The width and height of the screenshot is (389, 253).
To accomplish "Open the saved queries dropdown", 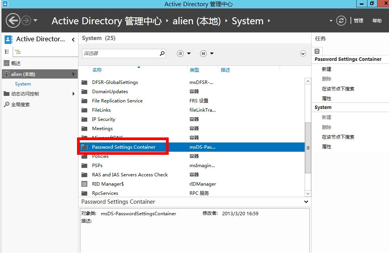I will (x=207, y=54).
